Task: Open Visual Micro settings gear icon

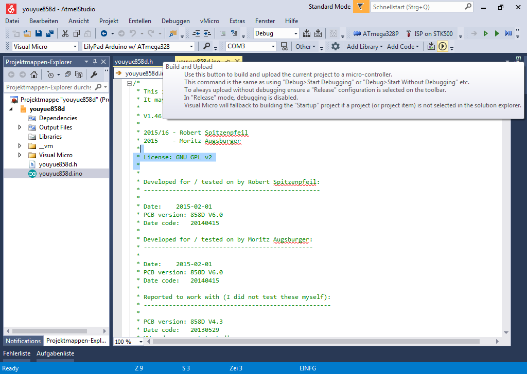Action: [336, 46]
